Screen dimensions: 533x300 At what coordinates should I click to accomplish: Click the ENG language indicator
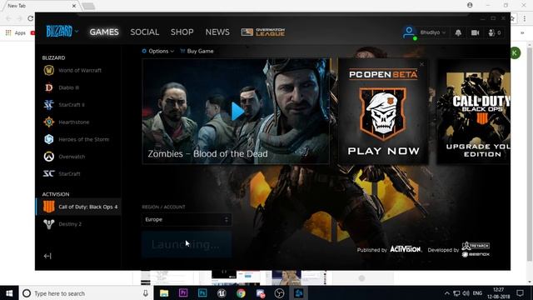tap(477, 293)
